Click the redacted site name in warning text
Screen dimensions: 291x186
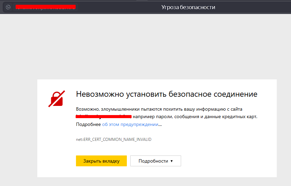103,116
